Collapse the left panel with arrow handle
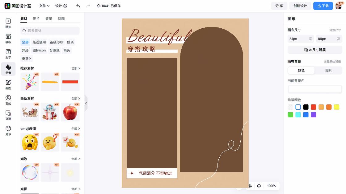 click(86, 103)
